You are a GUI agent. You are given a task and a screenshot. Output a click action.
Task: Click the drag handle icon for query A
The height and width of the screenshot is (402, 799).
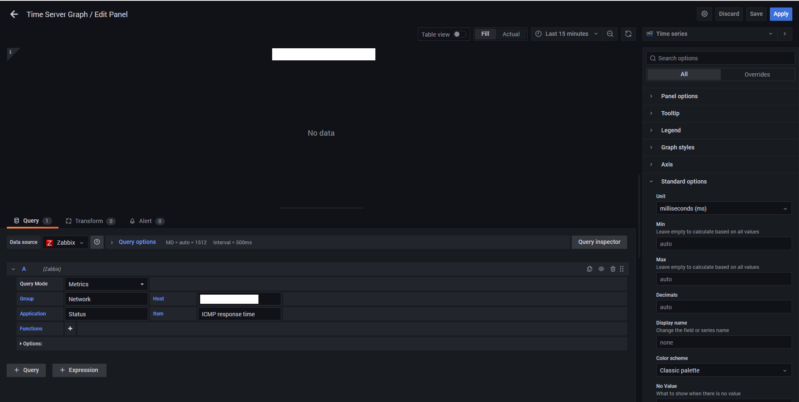pos(622,269)
